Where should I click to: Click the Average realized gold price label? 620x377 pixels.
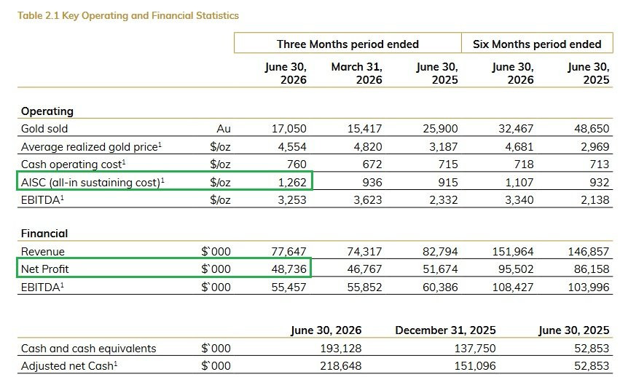[91, 146]
